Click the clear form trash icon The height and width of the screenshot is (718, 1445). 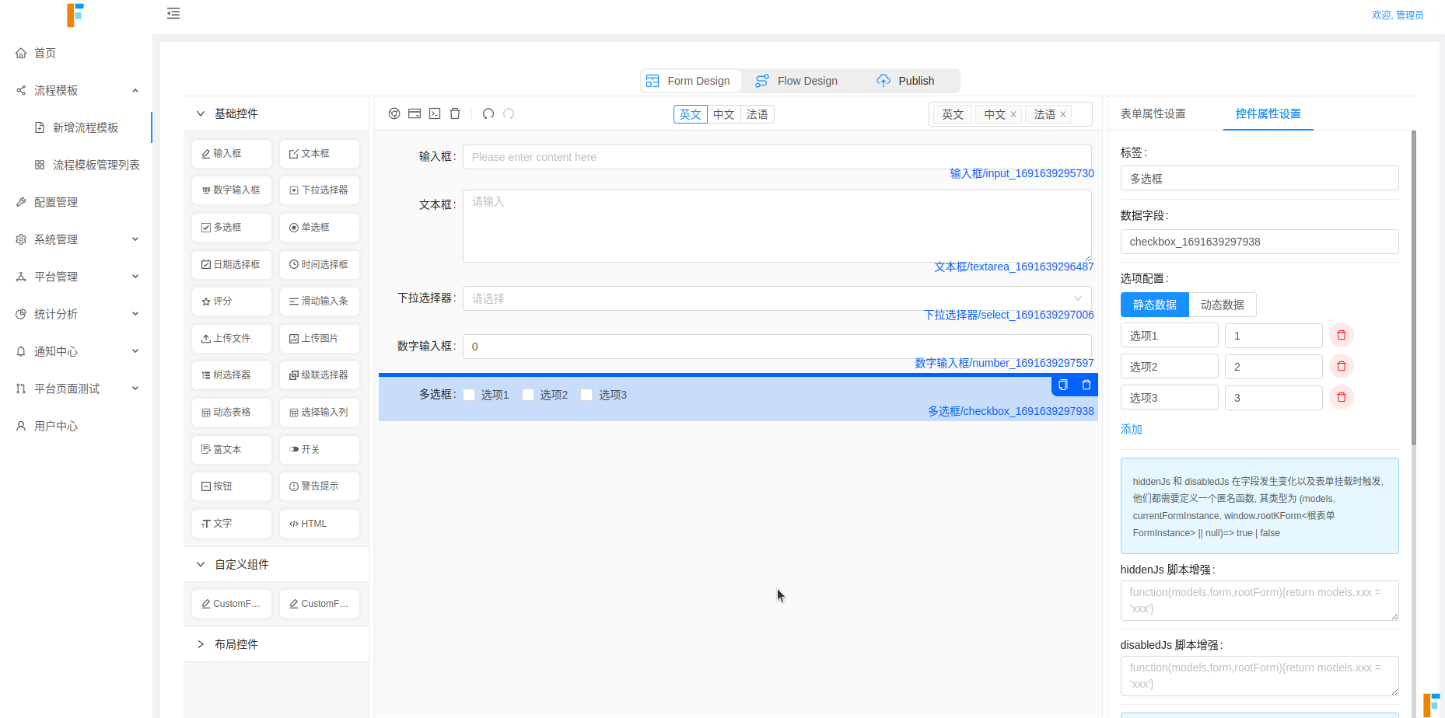coord(455,113)
